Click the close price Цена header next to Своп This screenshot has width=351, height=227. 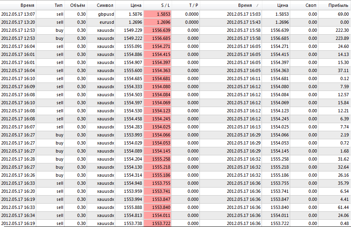coord(282,5)
